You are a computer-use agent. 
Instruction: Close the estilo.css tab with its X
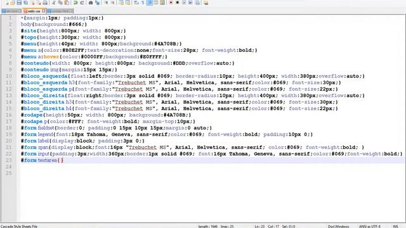[44, 11]
